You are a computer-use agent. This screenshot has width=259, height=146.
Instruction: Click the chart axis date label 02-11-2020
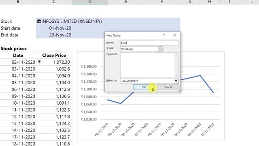[x=101, y=130]
